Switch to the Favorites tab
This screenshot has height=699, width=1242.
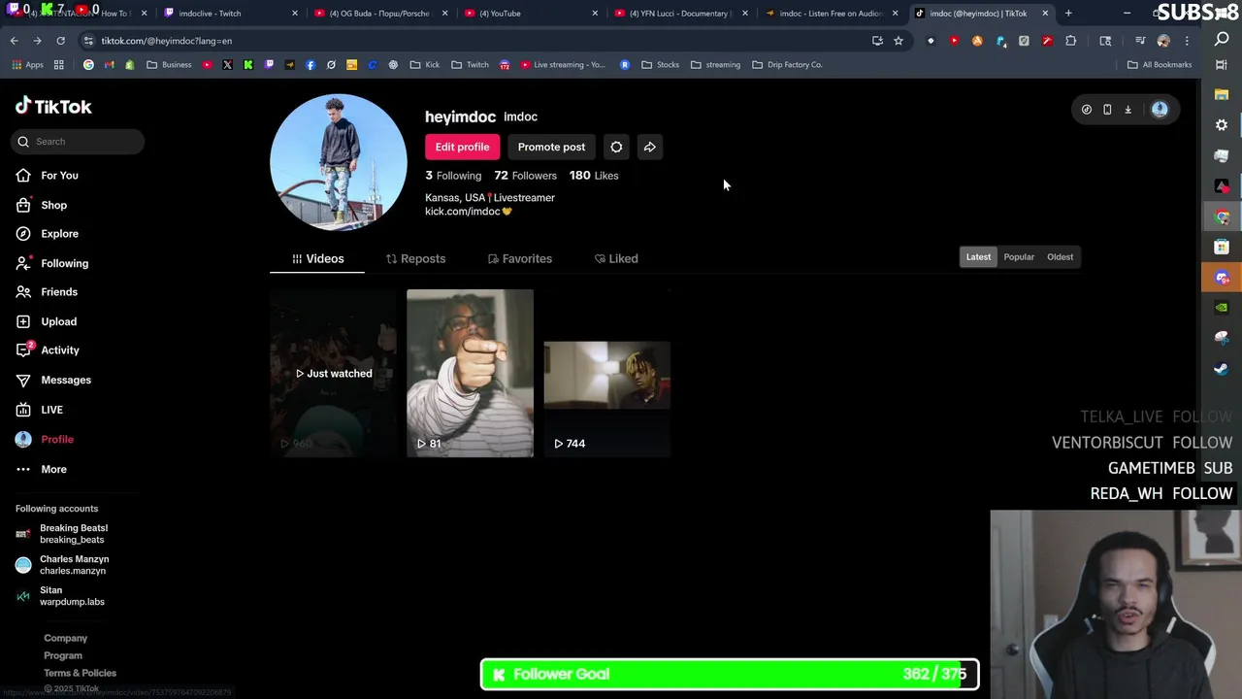(x=519, y=258)
